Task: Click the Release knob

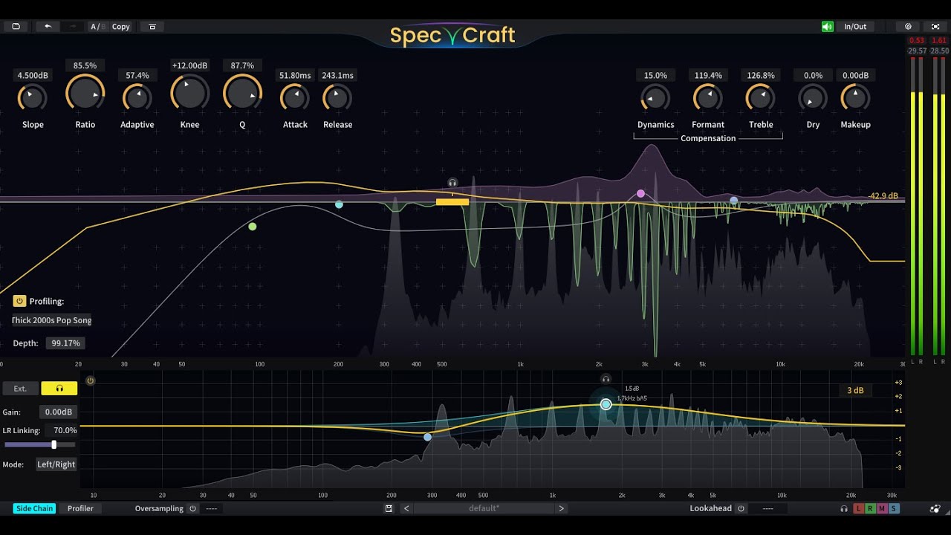Action: 337,97
